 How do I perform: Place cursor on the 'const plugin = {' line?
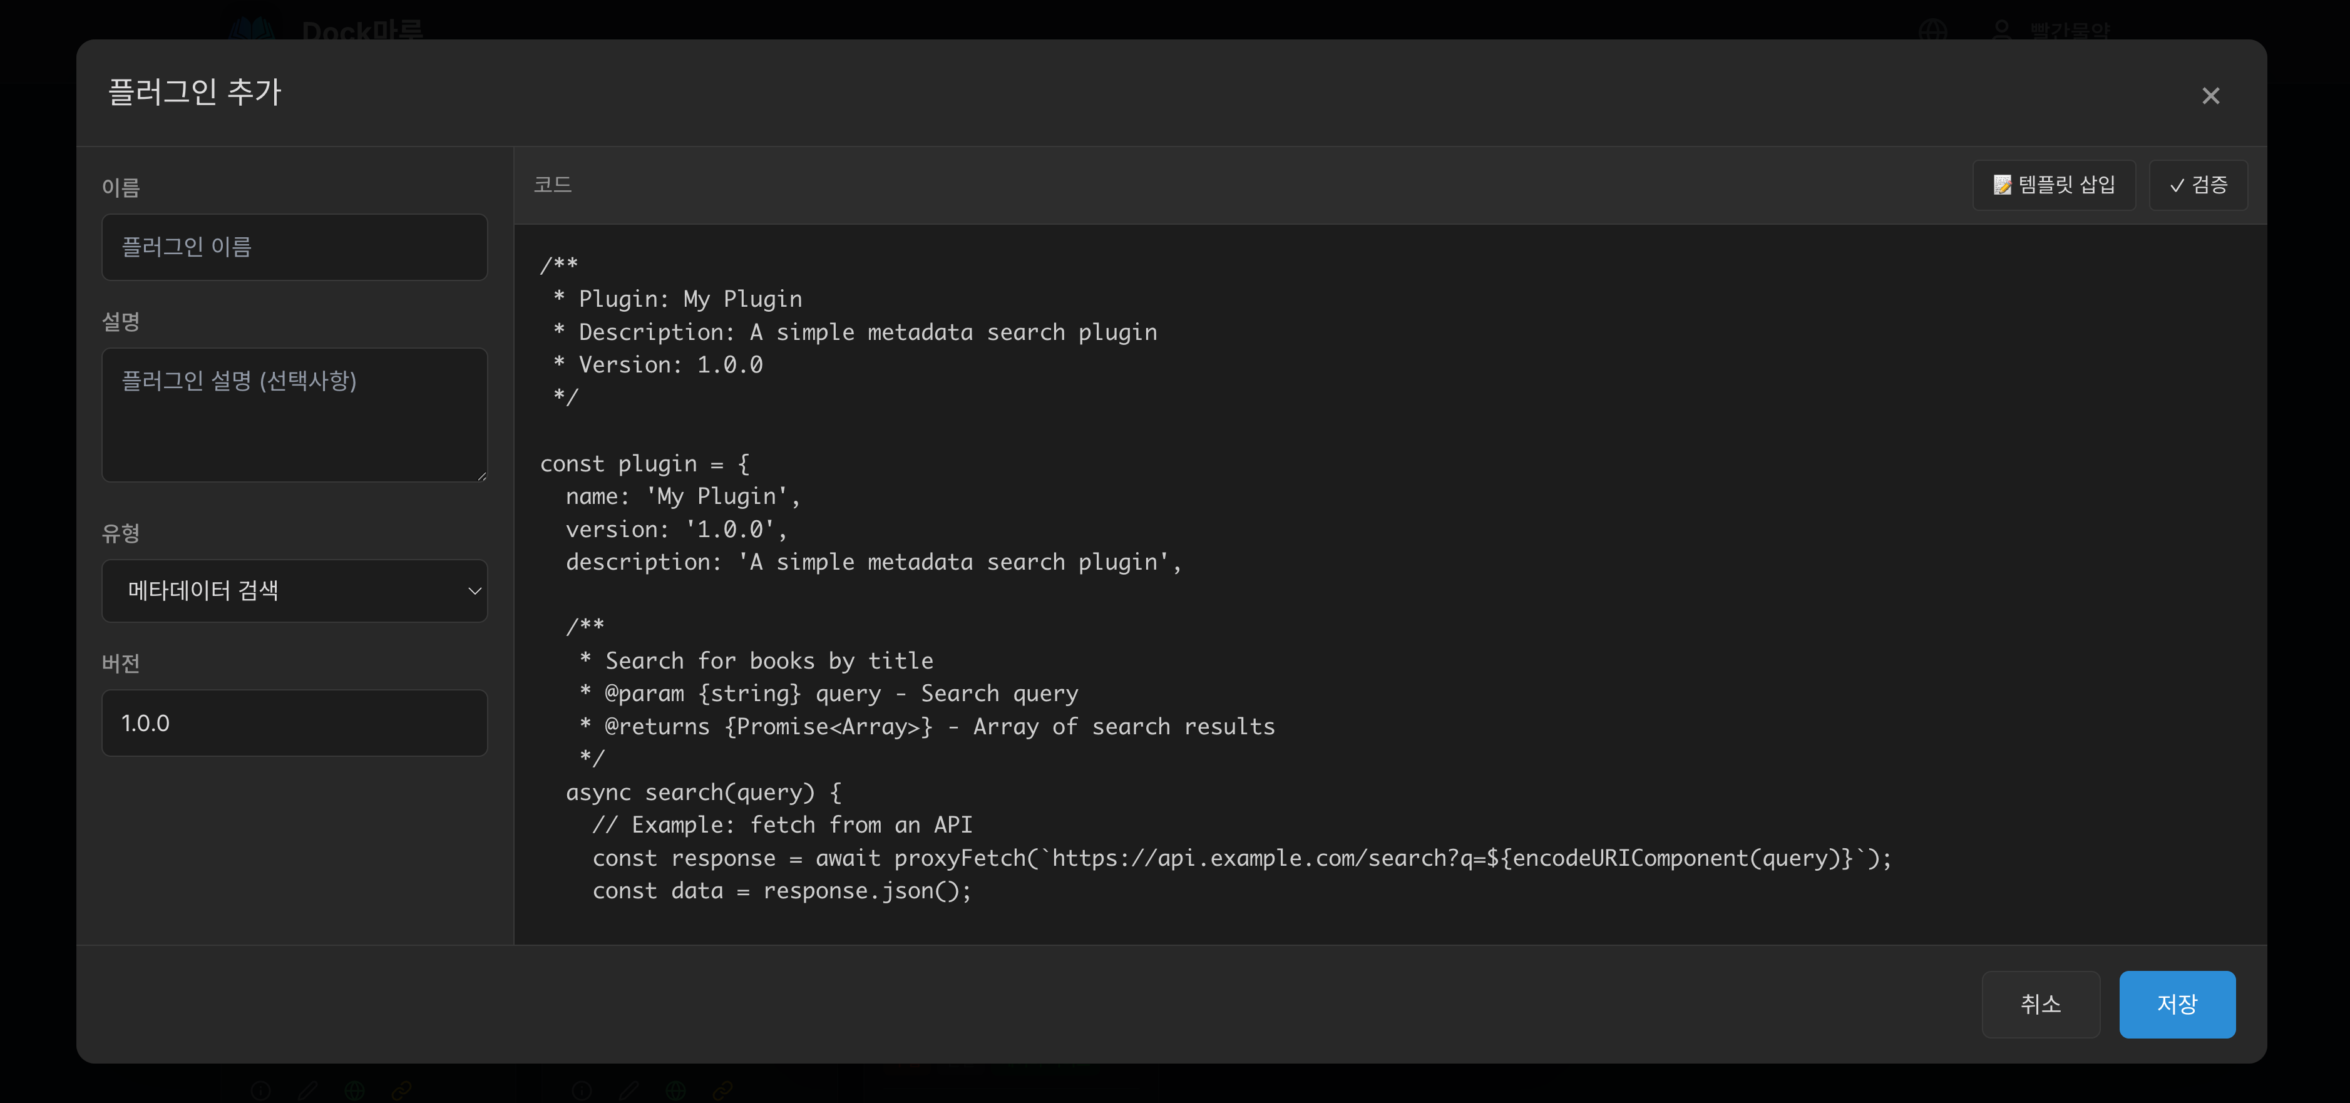(644, 464)
